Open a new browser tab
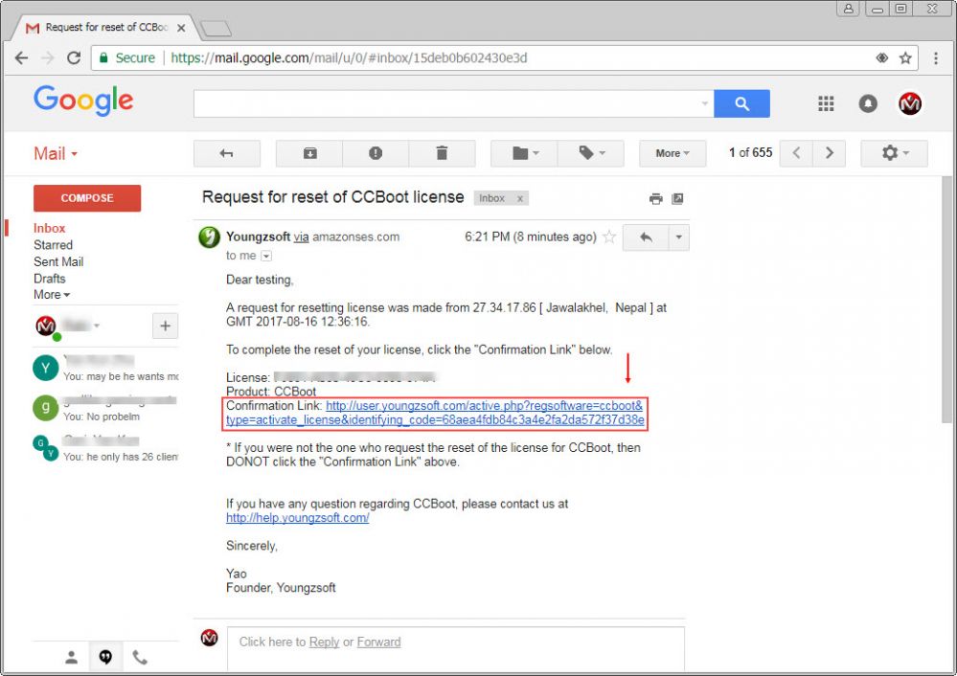This screenshot has width=957, height=676. tap(216, 28)
